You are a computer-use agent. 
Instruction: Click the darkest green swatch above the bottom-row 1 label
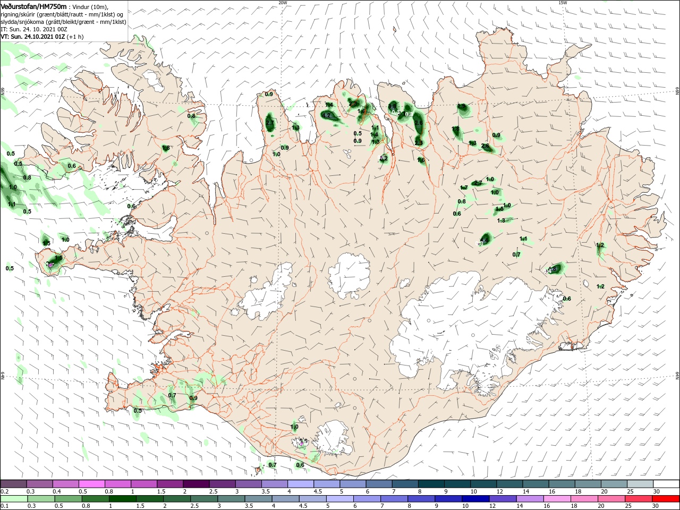[122, 499]
